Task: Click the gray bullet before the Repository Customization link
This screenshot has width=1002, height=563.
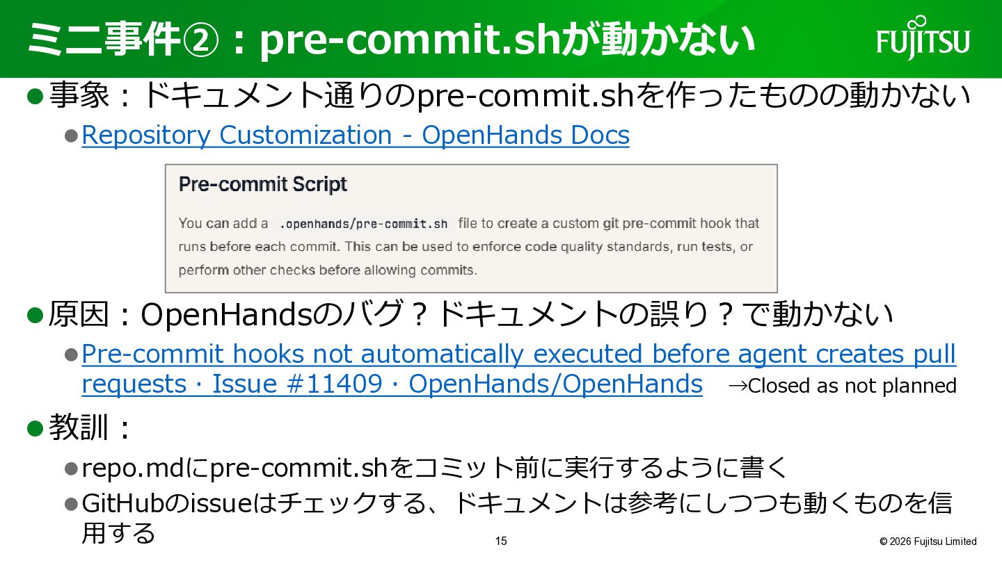Action: click(x=71, y=135)
